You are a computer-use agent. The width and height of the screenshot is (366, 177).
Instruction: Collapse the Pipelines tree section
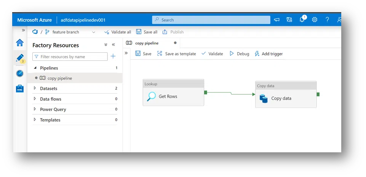(35, 68)
